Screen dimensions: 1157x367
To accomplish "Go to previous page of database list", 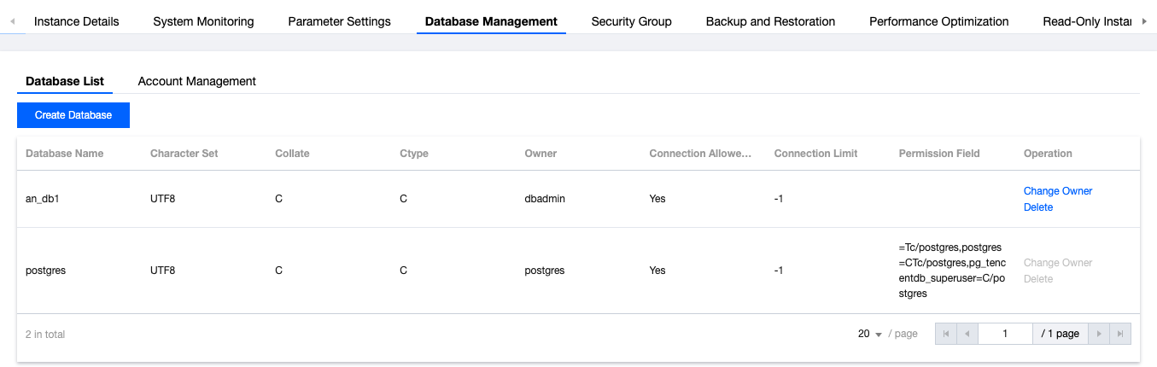I will tap(967, 334).
